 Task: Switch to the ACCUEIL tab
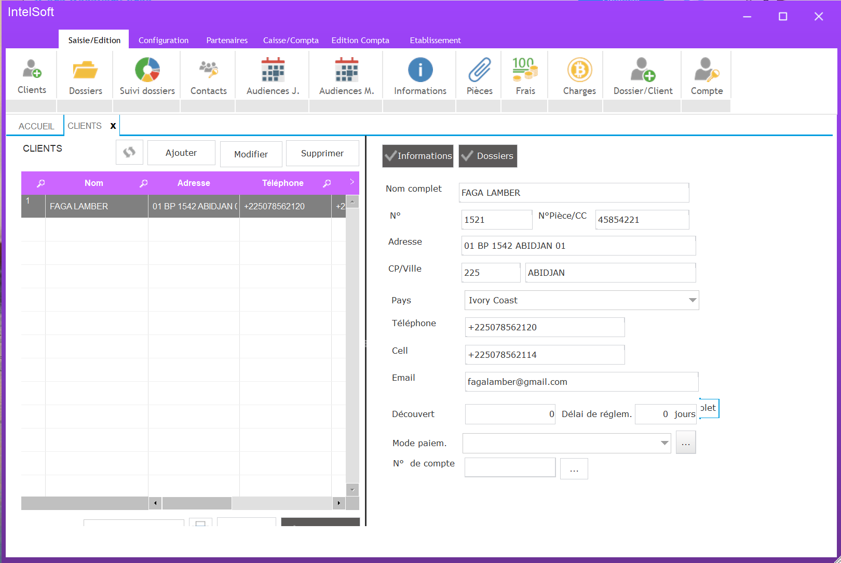[x=36, y=126]
